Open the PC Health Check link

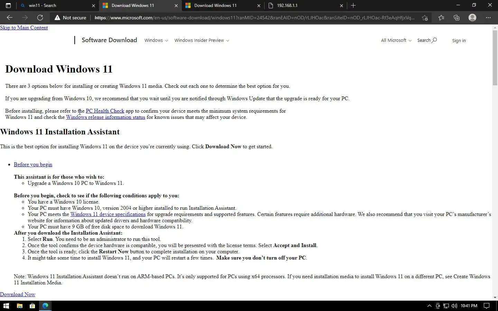(x=105, y=111)
